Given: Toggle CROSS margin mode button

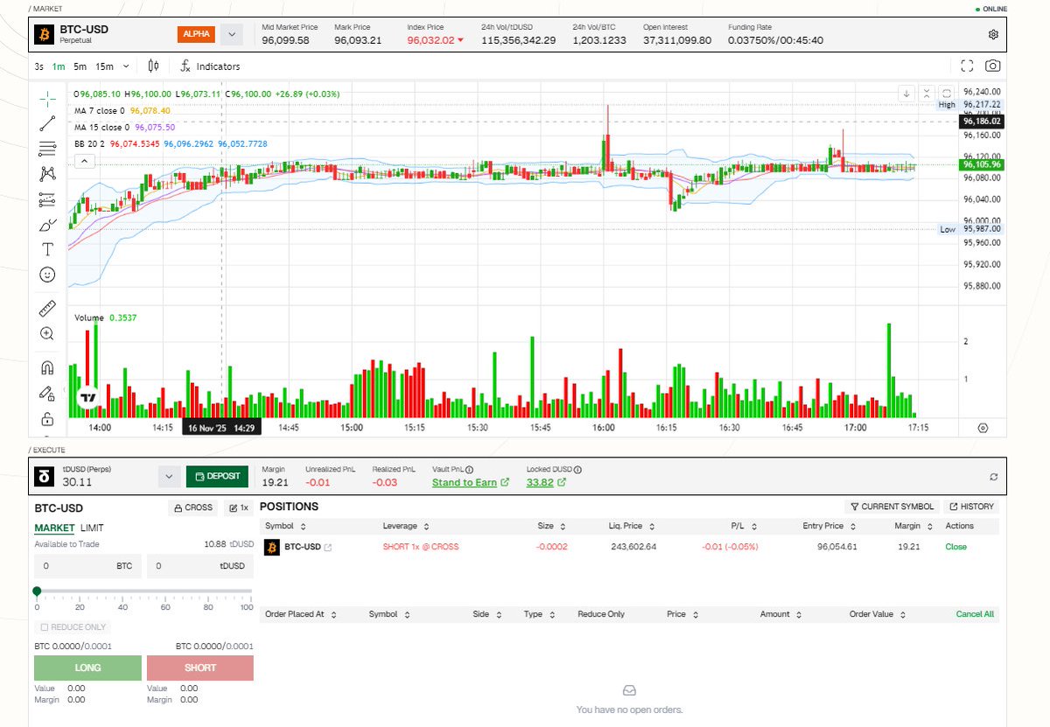Looking at the screenshot, I should tap(193, 507).
